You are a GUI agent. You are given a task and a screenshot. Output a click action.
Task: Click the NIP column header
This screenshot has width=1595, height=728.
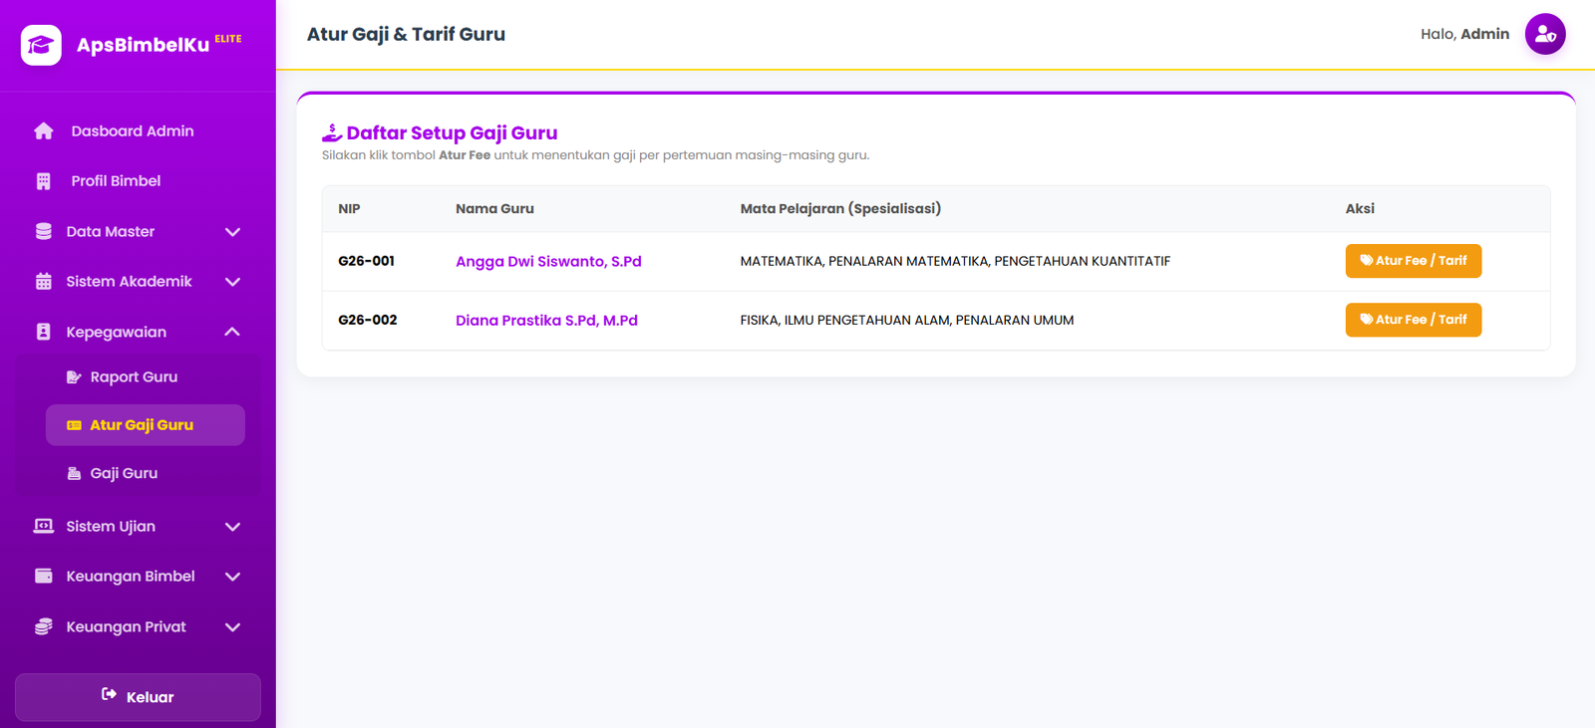tap(349, 209)
